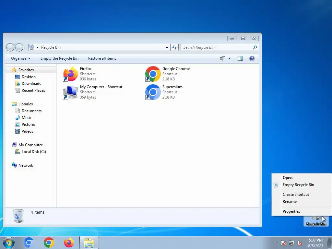
Task: Open Videos library
Action: [27, 131]
